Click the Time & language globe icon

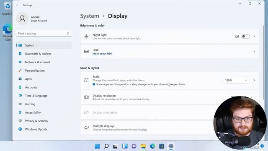(20, 96)
